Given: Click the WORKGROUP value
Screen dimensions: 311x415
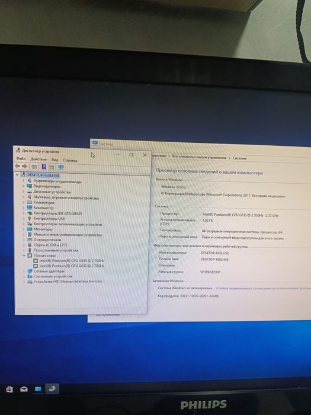Looking at the screenshot, I should click(x=210, y=272).
